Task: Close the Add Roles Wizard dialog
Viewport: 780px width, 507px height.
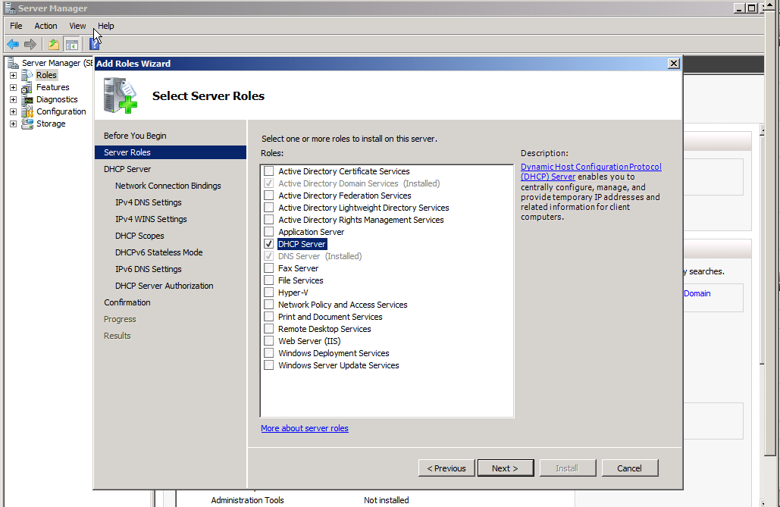Action: click(x=674, y=64)
